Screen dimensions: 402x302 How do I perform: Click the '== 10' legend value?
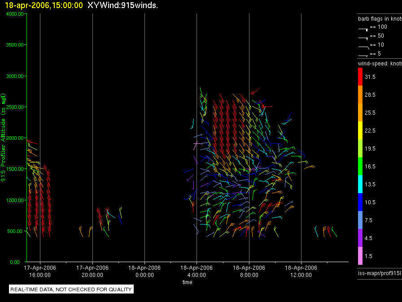coord(377,45)
